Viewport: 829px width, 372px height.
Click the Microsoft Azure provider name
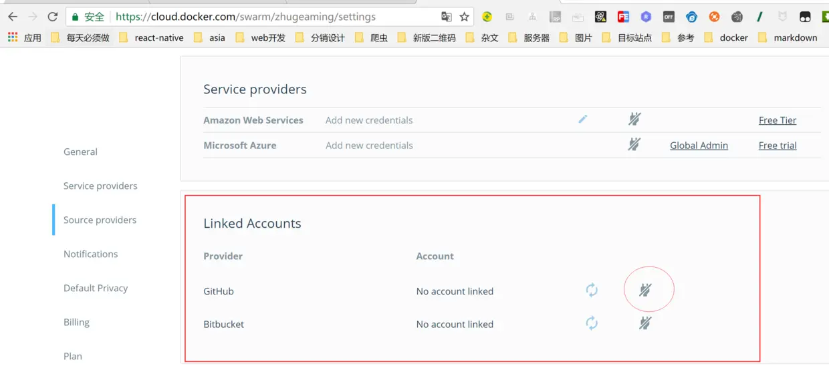[x=240, y=145]
